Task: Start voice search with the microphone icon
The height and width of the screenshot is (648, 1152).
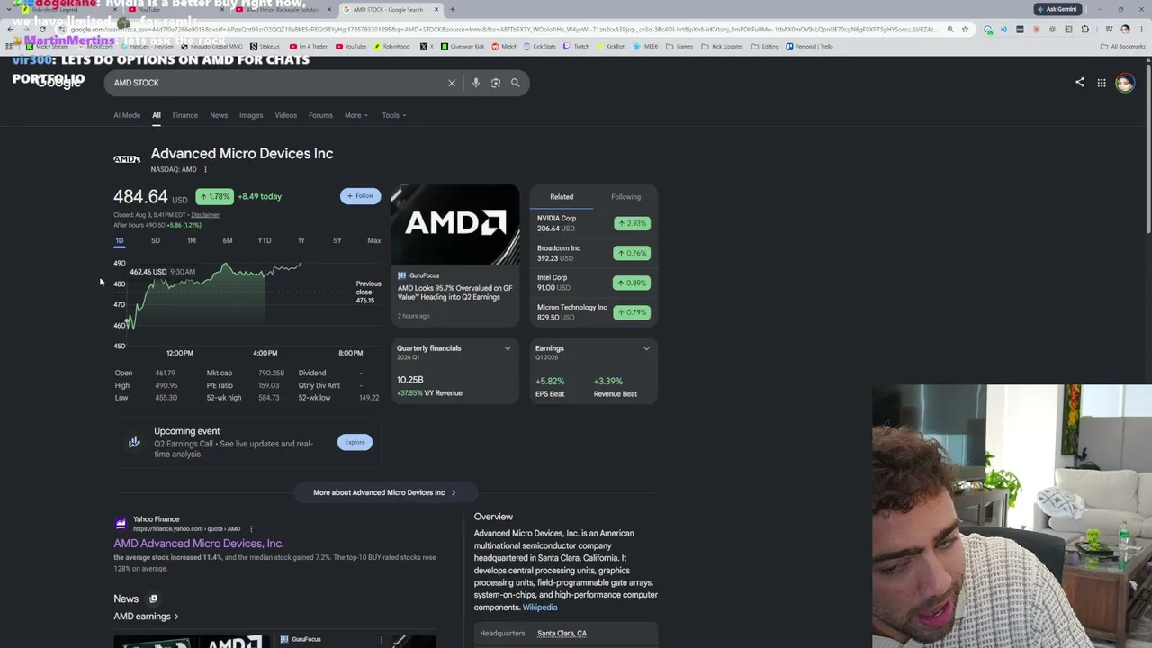Action: click(476, 83)
